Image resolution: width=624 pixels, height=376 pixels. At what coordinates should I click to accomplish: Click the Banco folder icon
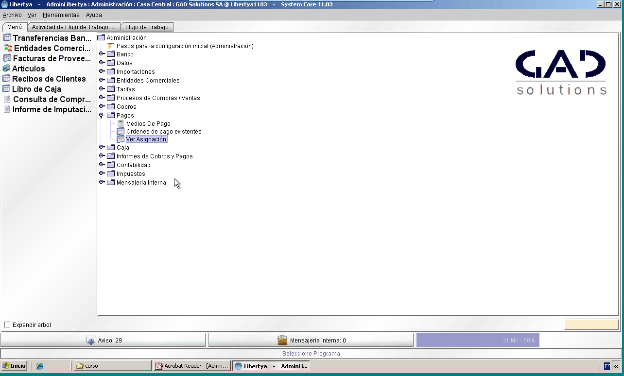111,54
